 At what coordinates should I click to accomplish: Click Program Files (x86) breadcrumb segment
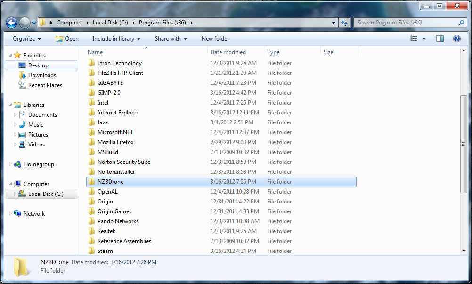(162, 23)
